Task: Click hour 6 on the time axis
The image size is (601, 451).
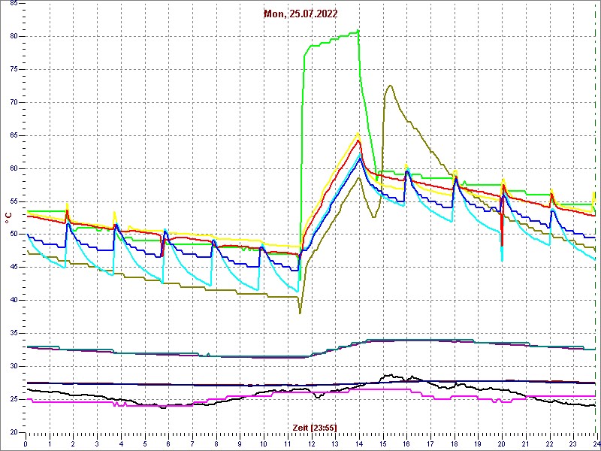Action: point(168,443)
